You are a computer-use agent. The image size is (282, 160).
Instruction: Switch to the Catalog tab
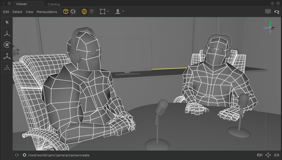tap(54, 4)
